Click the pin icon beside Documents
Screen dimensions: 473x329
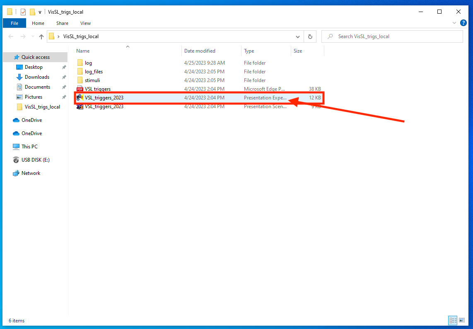point(64,87)
